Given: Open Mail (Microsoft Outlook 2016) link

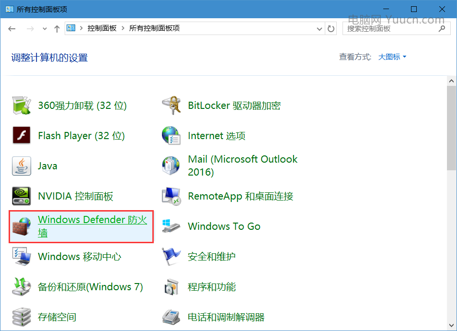Looking at the screenshot, I should pyautogui.click(x=242, y=165).
